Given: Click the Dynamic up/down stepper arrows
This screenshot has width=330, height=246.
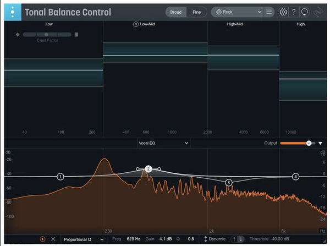Looking at the screenshot, I should (x=206, y=239).
